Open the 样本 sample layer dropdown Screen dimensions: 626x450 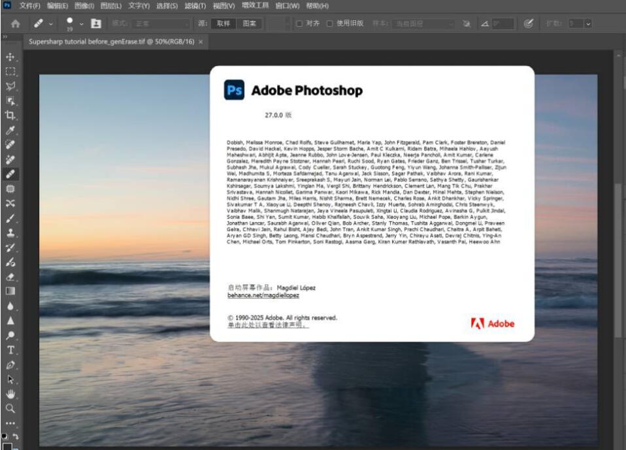coord(423,24)
